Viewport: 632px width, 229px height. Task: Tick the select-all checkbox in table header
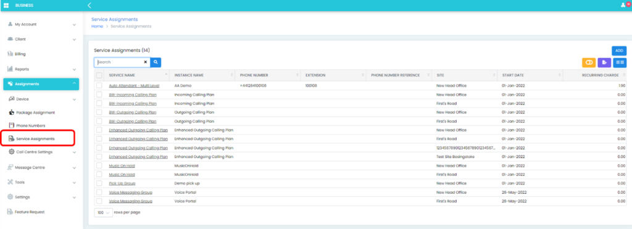pyautogui.click(x=99, y=75)
